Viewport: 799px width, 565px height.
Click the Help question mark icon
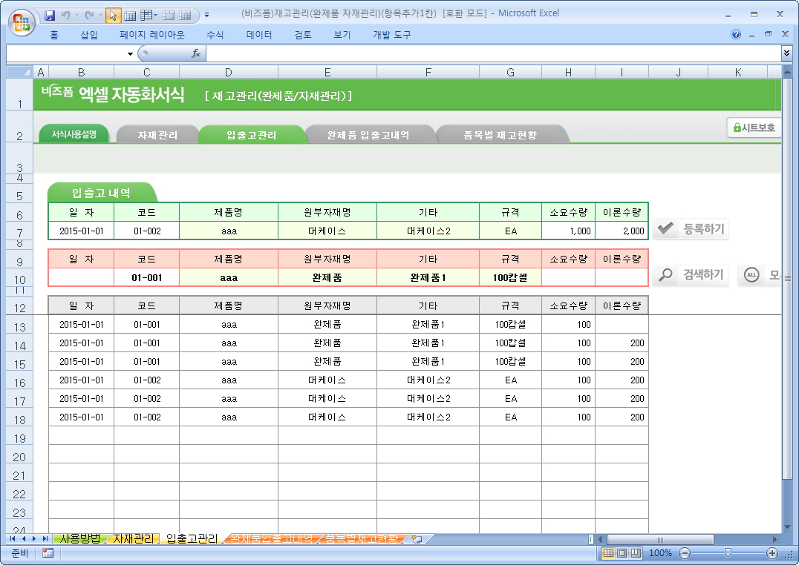tap(736, 34)
